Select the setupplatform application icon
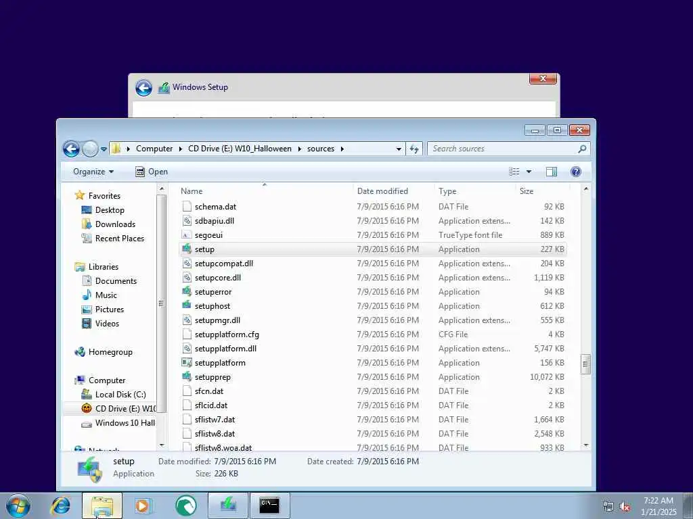Screen dimensions: 693x519 (187, 363)
